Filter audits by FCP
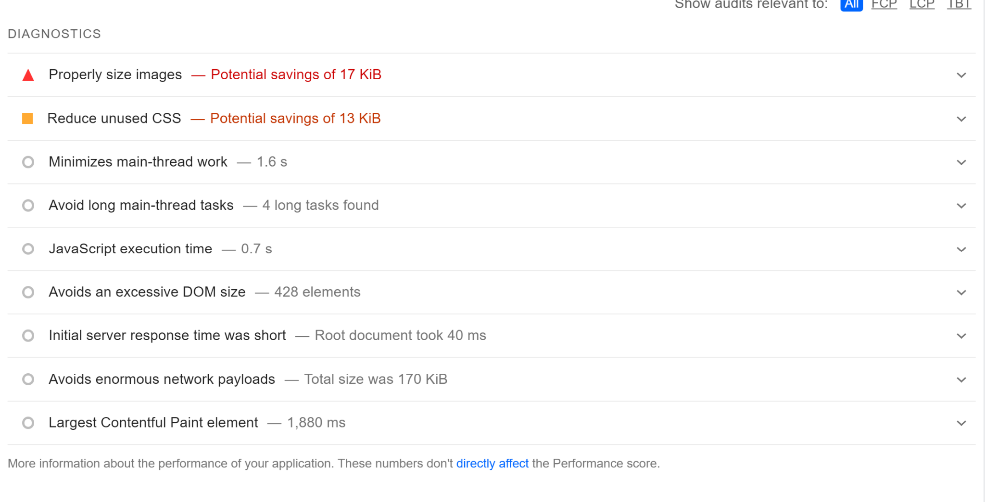Viewport: 985px width, 502px height. tap(884, 5)
